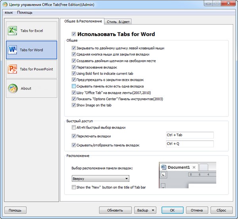Enable Скрывать панель если есть одна вкладка
The width and height of the screenshot is (238, 219).
click(x=74, y=86)
